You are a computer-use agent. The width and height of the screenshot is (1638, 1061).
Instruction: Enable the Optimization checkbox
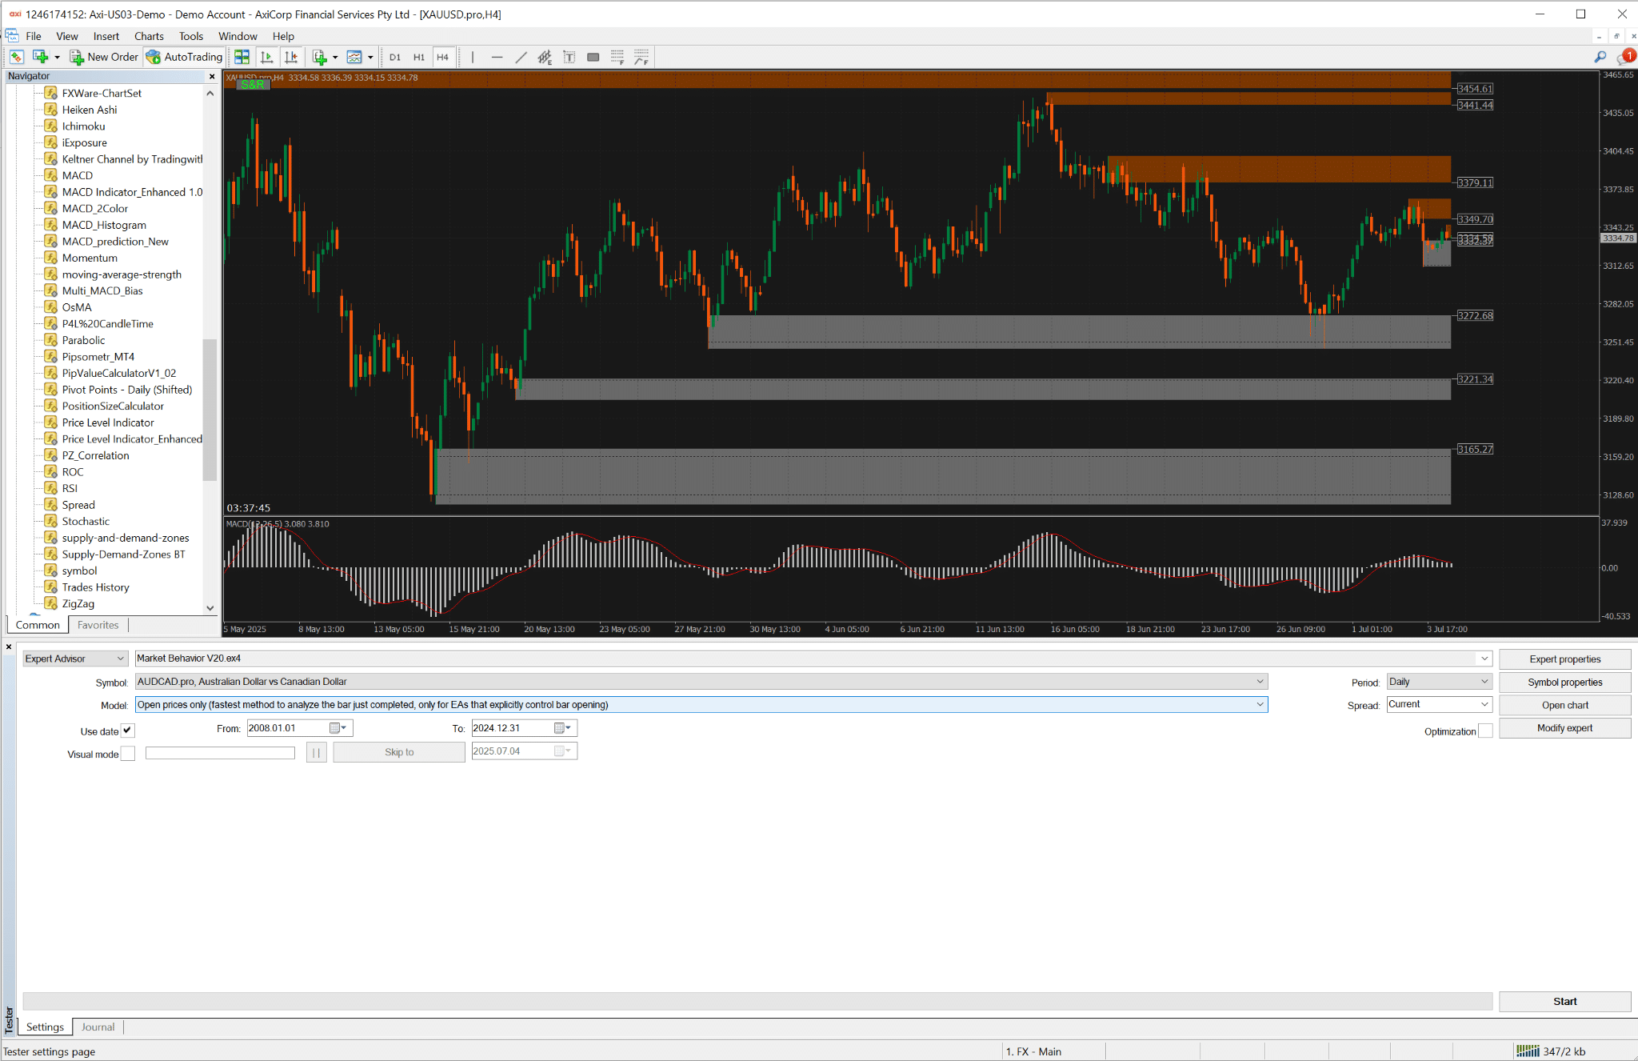(1485, 731)
